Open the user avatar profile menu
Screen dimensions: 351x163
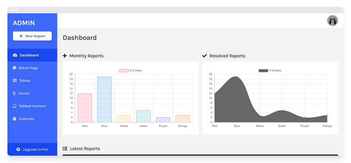pos(332,21)
